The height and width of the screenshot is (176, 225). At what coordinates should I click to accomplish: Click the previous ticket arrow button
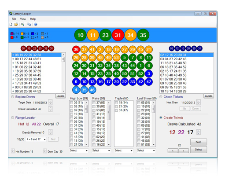[173, 151]
